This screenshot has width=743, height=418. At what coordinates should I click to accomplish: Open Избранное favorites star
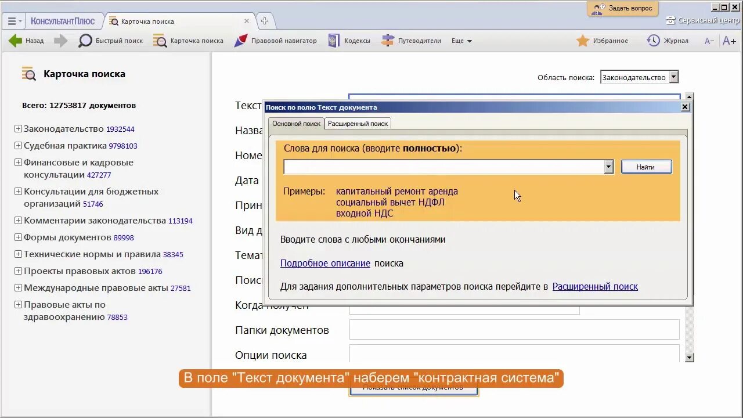pyautogui.click(x=602, y=41)
